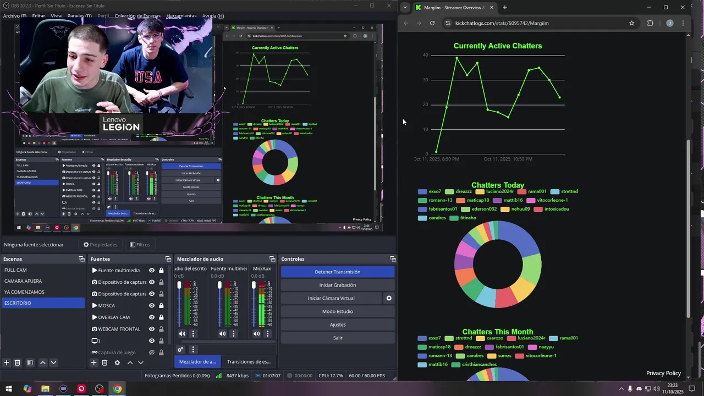Open Editar menu in OBS

[38, 16]
